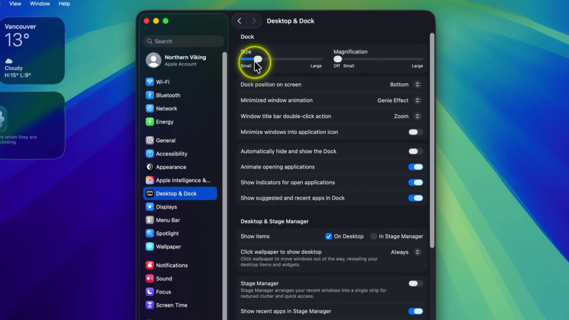The image size is (569, 320).
Task: Turn off Animate opening applications
Action: coord(416,167)
